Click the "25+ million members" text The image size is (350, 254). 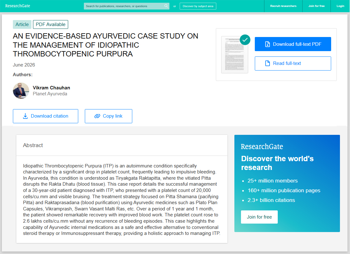(272, 181)
